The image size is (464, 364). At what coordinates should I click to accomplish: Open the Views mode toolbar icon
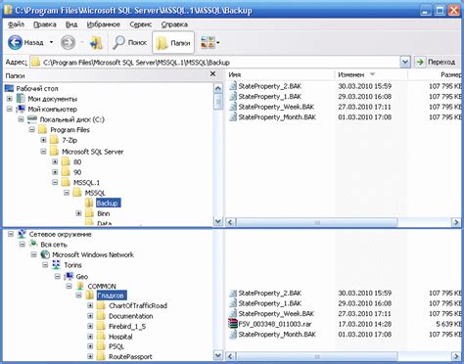point(208,42)
